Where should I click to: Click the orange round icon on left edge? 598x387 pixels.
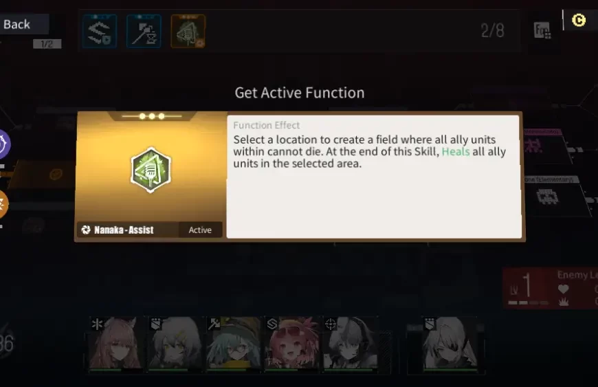click(x=3, y=205)
